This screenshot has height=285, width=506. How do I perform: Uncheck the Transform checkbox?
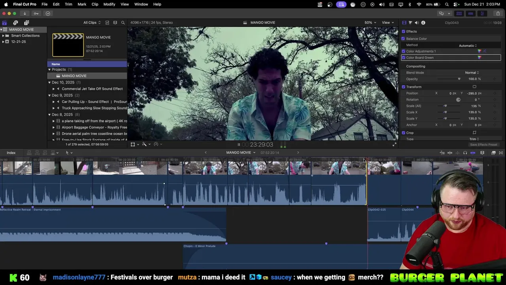[403, 87]
